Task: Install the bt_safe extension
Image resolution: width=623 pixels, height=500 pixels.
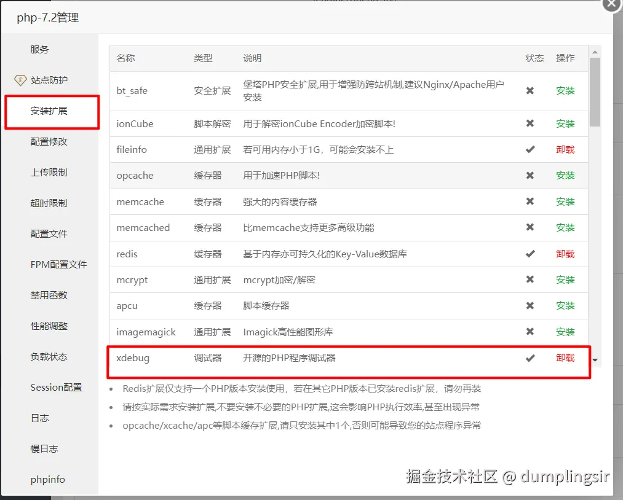Action: (x=565, y=91)
